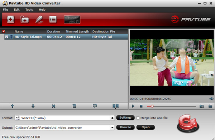Mute audio with speaker icon
Image resolution: width=215 pixels, height=140 pixels.
211,99
